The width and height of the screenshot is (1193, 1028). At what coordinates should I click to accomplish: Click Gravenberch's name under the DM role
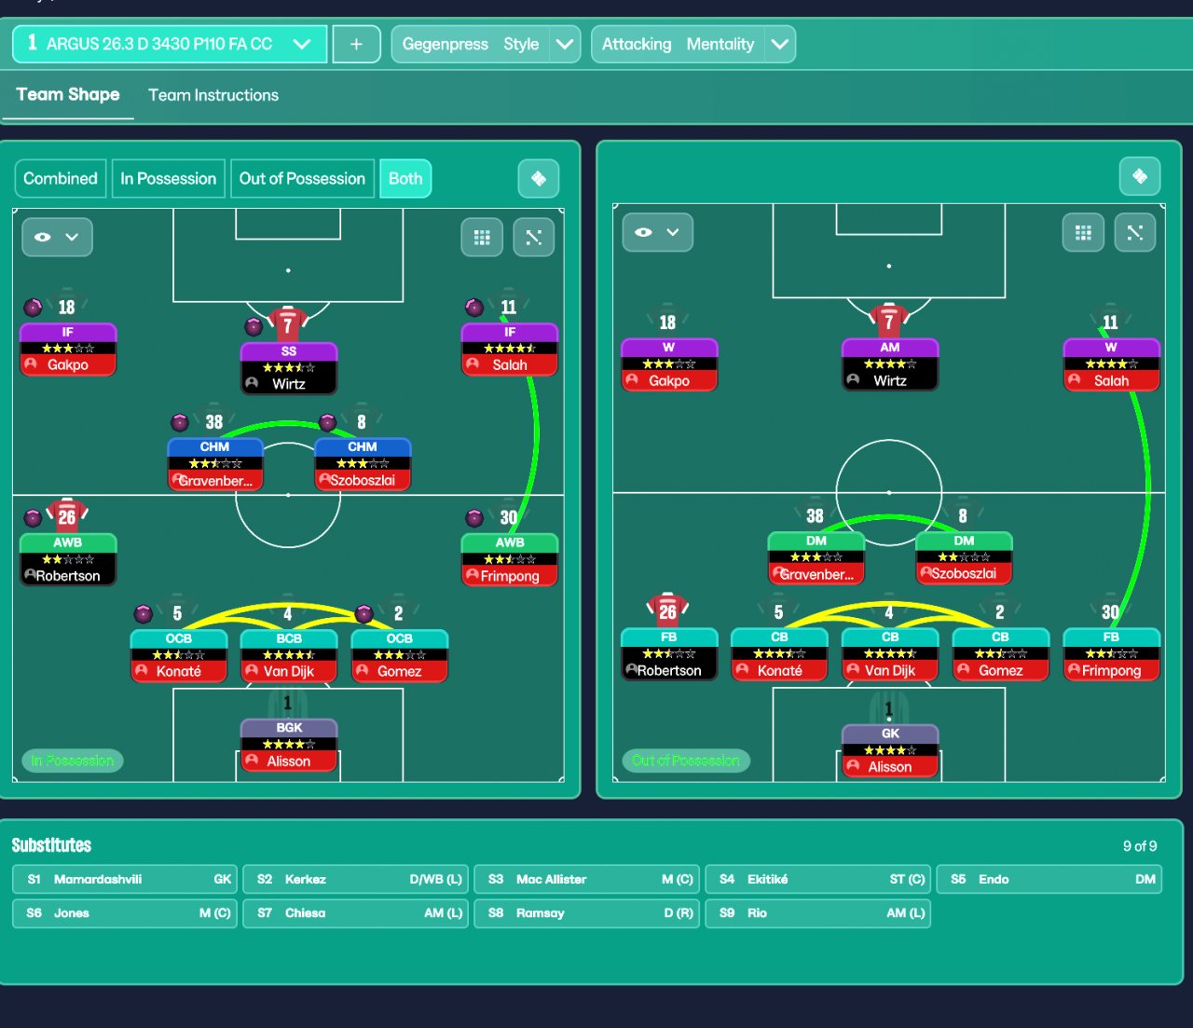tap(816, 575)
